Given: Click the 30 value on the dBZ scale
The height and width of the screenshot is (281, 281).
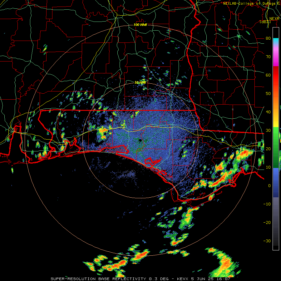Looking at the screenshot, I should click(268, 131).
